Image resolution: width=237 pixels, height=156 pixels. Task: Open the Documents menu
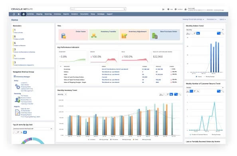point(84,14)
